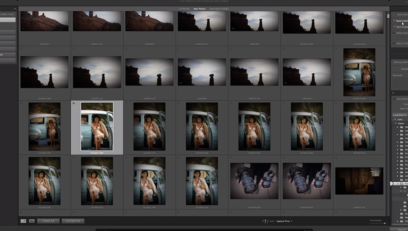The image size is (408, 231).
Task: Check the PANA4060.JPG lens photo checkbox
Action: coord(231,158)
